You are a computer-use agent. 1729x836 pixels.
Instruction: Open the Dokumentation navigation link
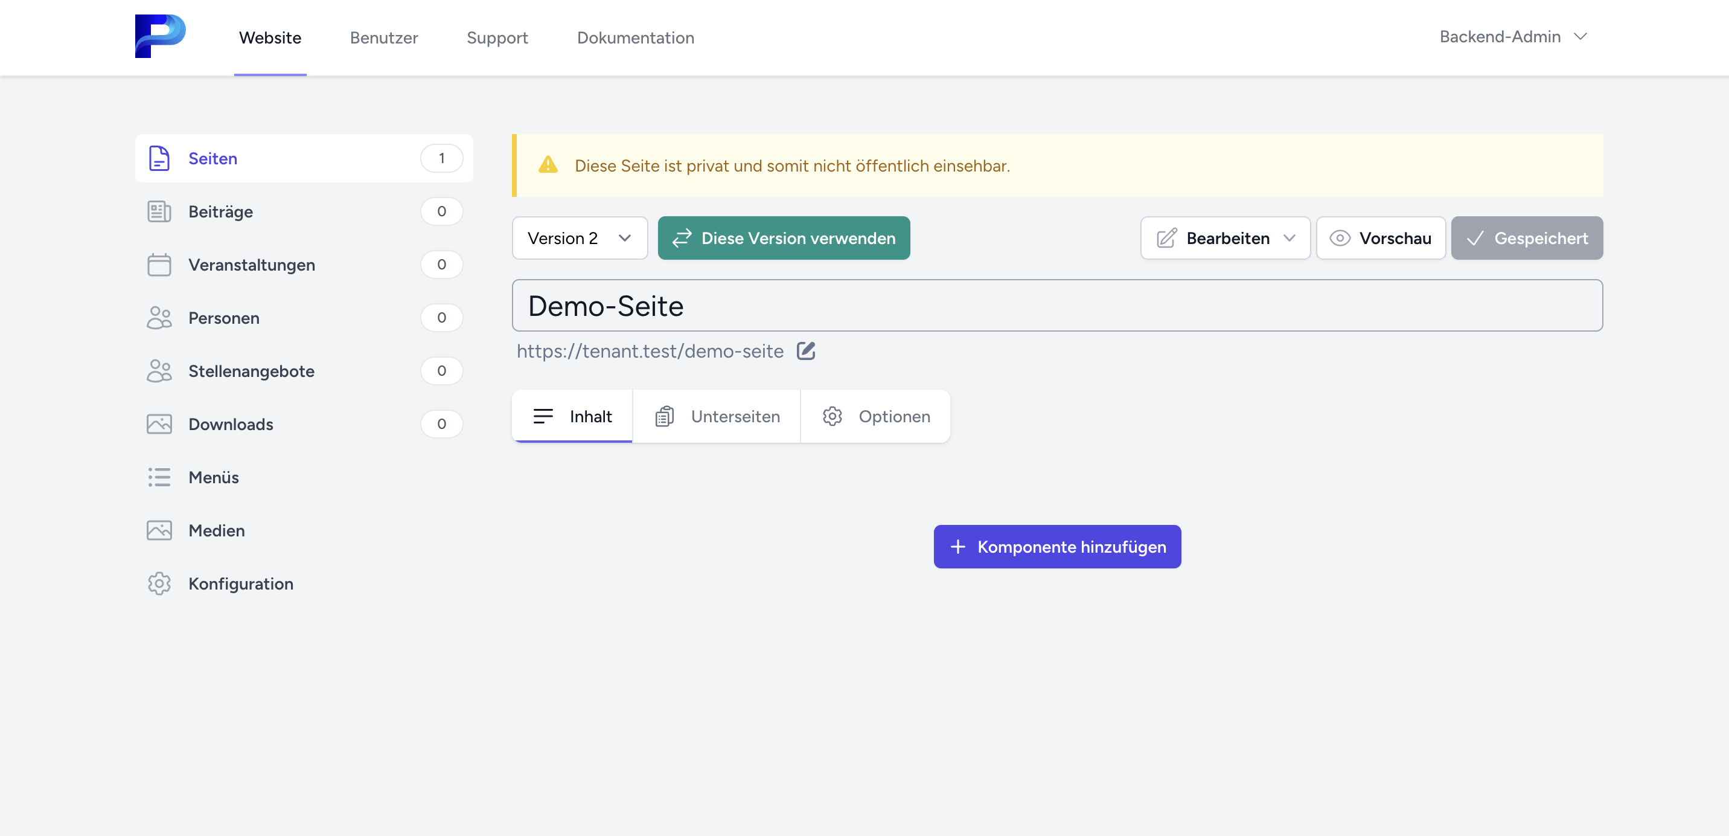click(635, 37)
